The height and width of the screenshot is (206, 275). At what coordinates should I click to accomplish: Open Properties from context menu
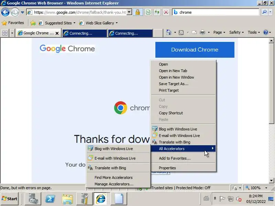coord(184,168)
